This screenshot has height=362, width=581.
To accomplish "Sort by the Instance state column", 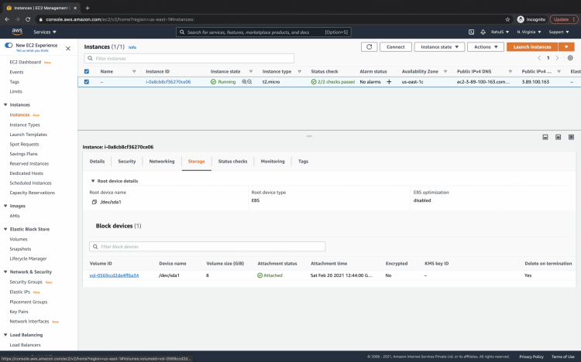I will coord(251,71).
